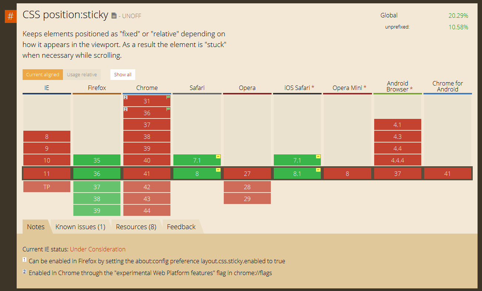Click footnote 1 about Firefox about:config
This screenshot has width=482, height=291.
pos(154,261)
